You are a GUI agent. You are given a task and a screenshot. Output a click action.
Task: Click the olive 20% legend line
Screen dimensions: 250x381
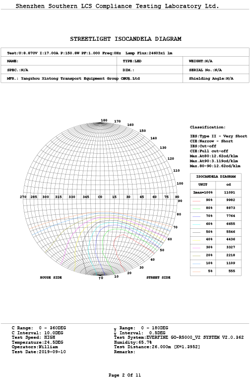(x=196, y=256)
